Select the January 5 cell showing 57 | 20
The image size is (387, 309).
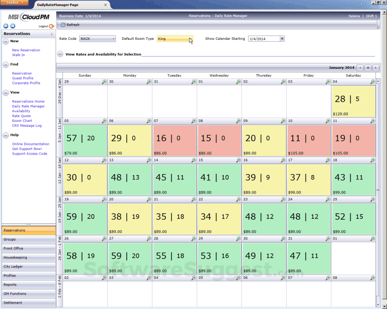[x=85, y=140]
